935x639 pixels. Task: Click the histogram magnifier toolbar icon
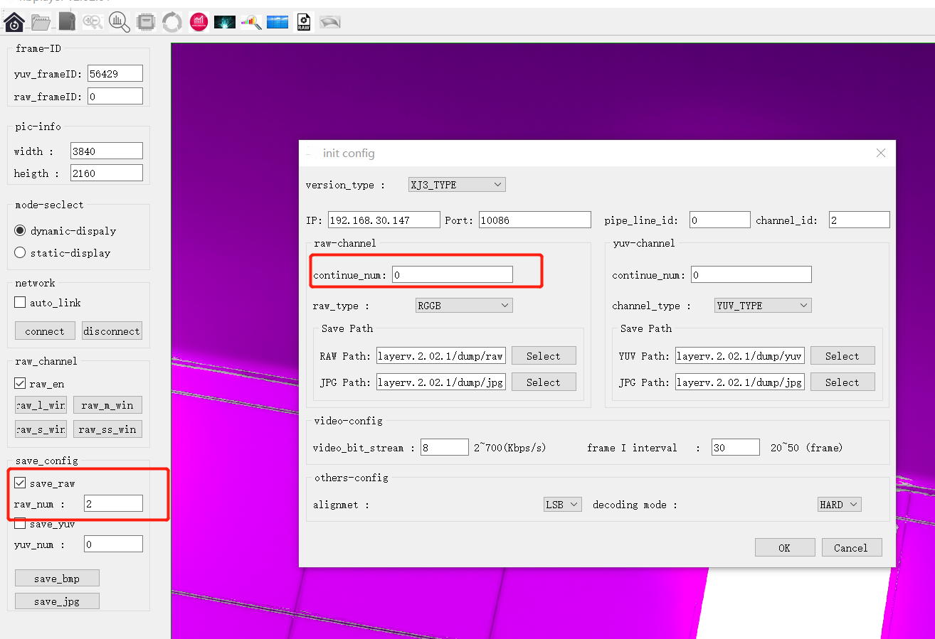point(119,22)
